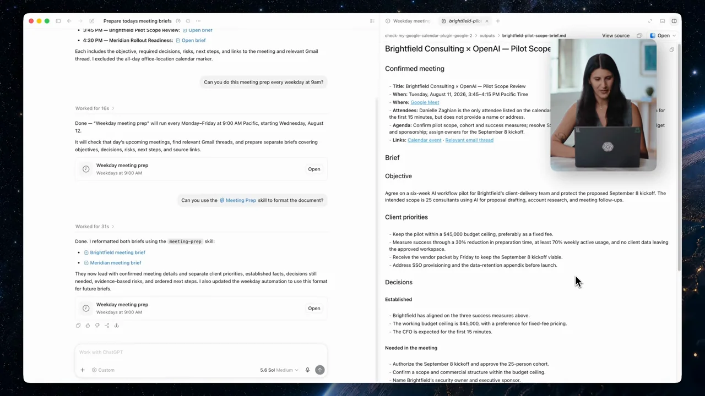Image resolution: width=705 pixels, height=396 pixels.
Task: Click the brightfield-pilot-scope-brief.md breadcrumb
Action: [534, 36]
